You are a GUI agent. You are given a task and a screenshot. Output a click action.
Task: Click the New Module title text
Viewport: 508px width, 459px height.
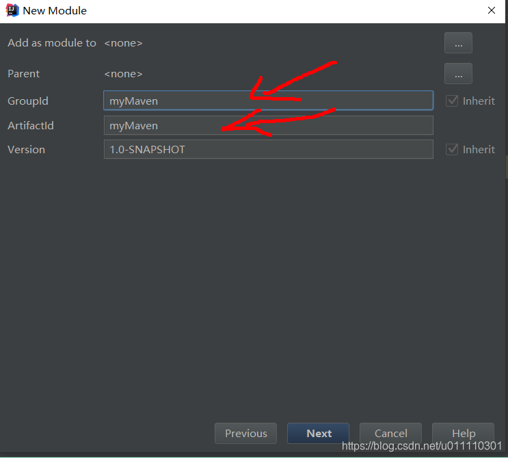point(55,11)
